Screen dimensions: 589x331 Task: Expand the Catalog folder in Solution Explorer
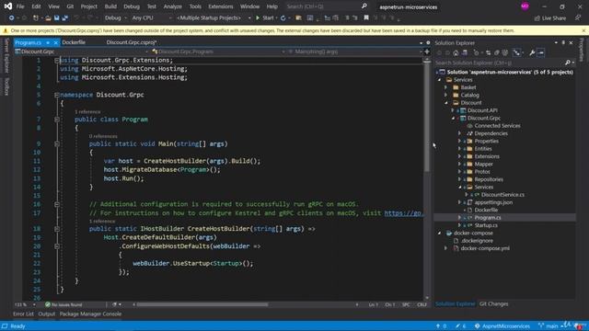[445, 95]
